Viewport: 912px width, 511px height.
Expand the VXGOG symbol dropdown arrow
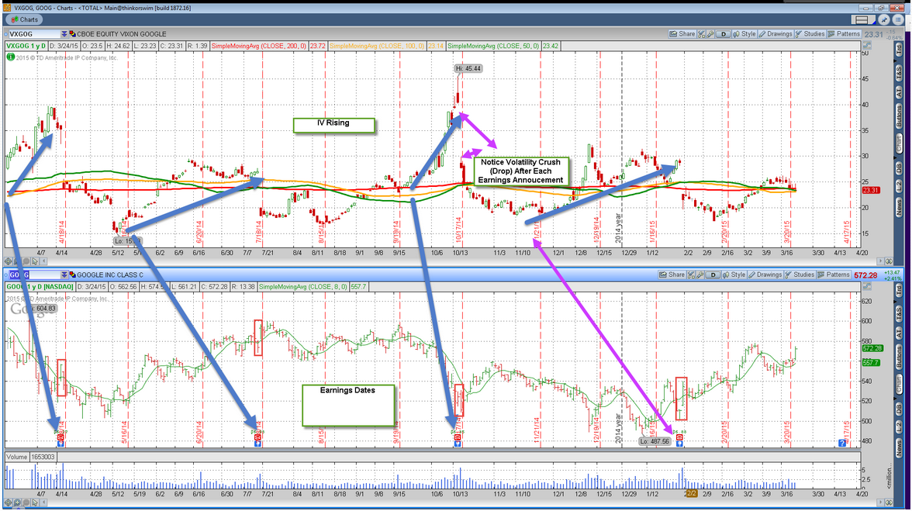click(x=64, y=34)
